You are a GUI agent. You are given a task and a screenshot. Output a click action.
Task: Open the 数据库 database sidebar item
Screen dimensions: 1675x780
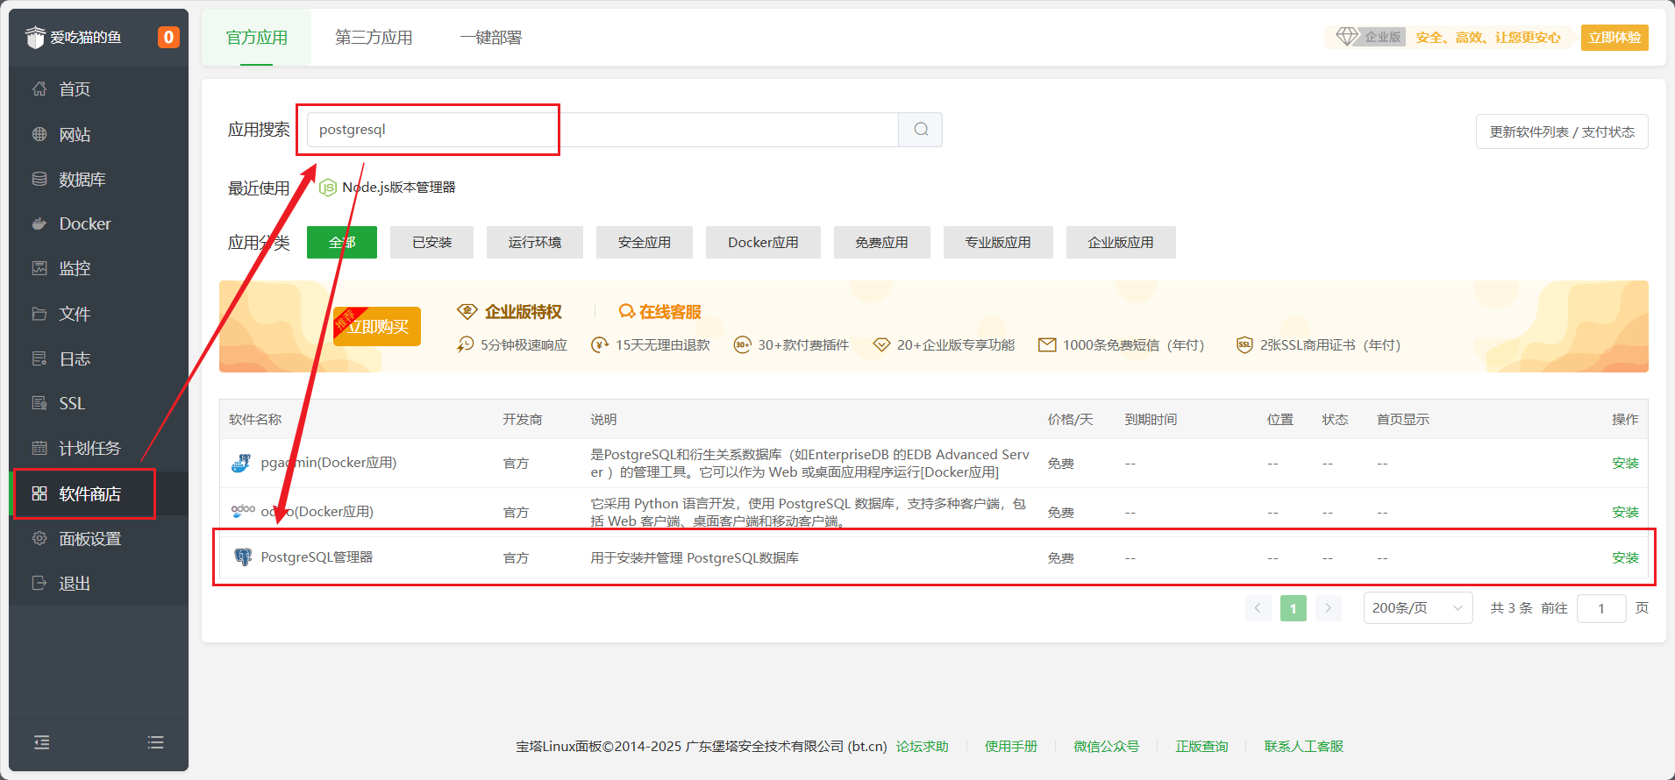click(82, 179)
